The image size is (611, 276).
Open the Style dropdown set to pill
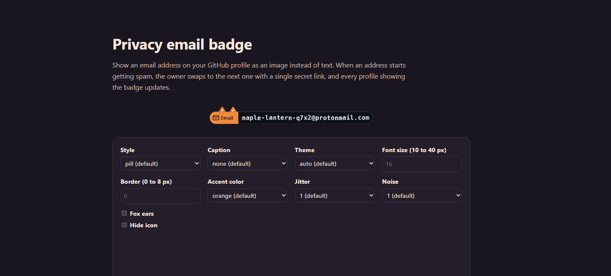tap(160, 164)
